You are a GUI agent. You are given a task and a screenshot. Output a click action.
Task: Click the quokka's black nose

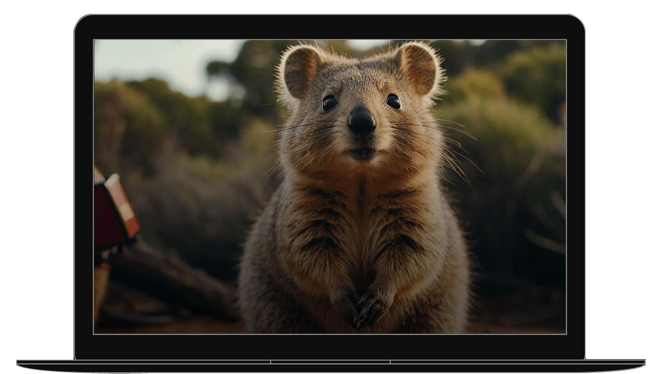point(362,120)
